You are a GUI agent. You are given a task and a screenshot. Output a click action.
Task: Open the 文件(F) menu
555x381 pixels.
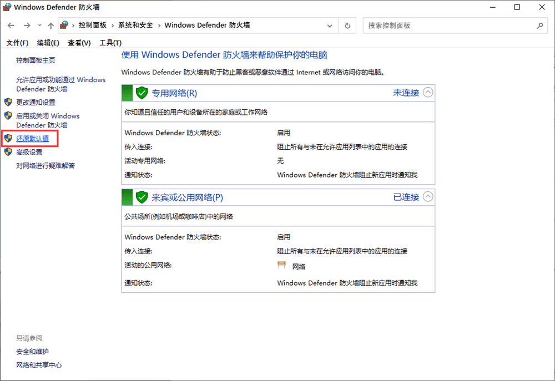(x=17, y=42)
